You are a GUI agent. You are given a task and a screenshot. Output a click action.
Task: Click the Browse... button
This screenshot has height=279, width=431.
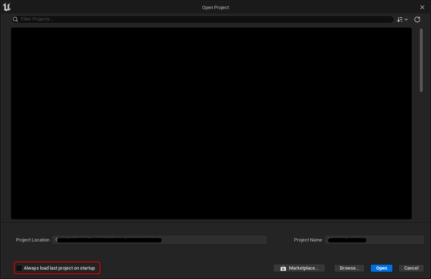[349, 268]
